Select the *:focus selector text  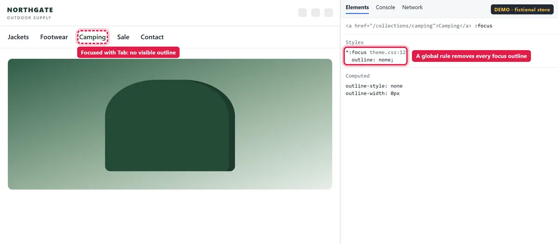point(356,53)
